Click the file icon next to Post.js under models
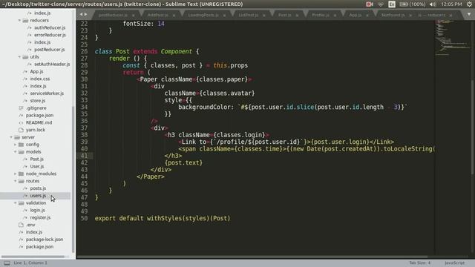 (x=25, y=159)
